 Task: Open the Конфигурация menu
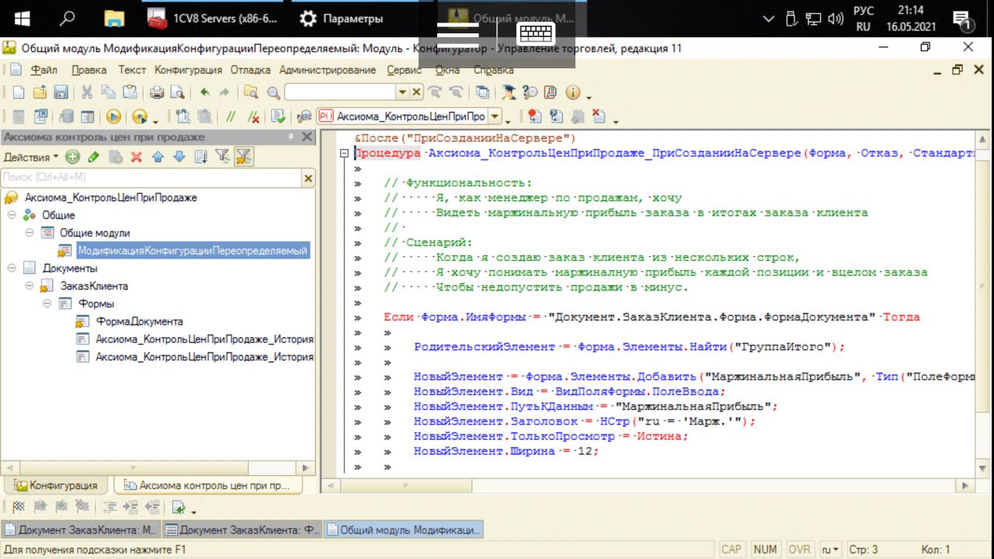188,70
